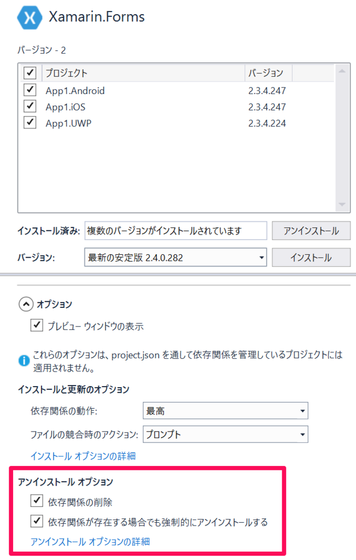This screenshot has width=356, height=560.
Task: Select the App1.UWP row name
Action: [x=68, y=124]
